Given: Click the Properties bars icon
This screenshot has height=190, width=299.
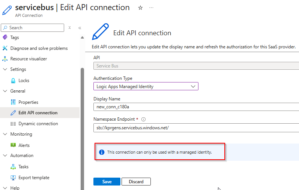Looking at the screenshot, I should (x=13, y=102).
